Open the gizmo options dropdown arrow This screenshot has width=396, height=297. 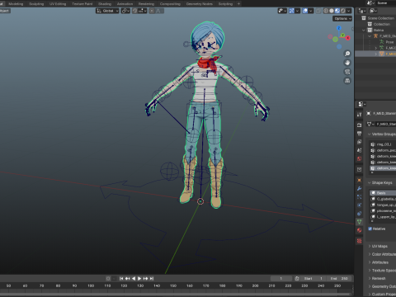click(x=298, y=11)
